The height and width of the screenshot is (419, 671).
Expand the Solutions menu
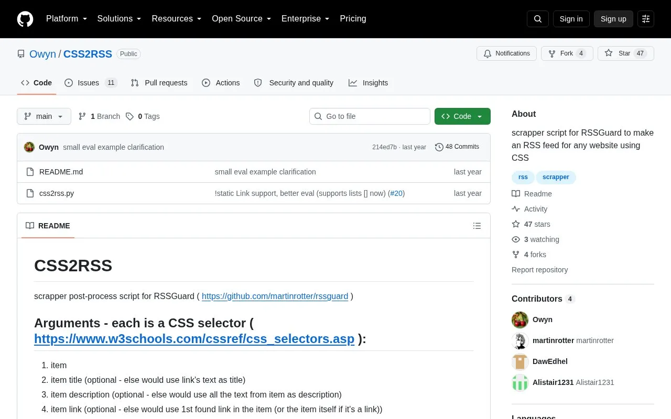click(x=119, y=19)
